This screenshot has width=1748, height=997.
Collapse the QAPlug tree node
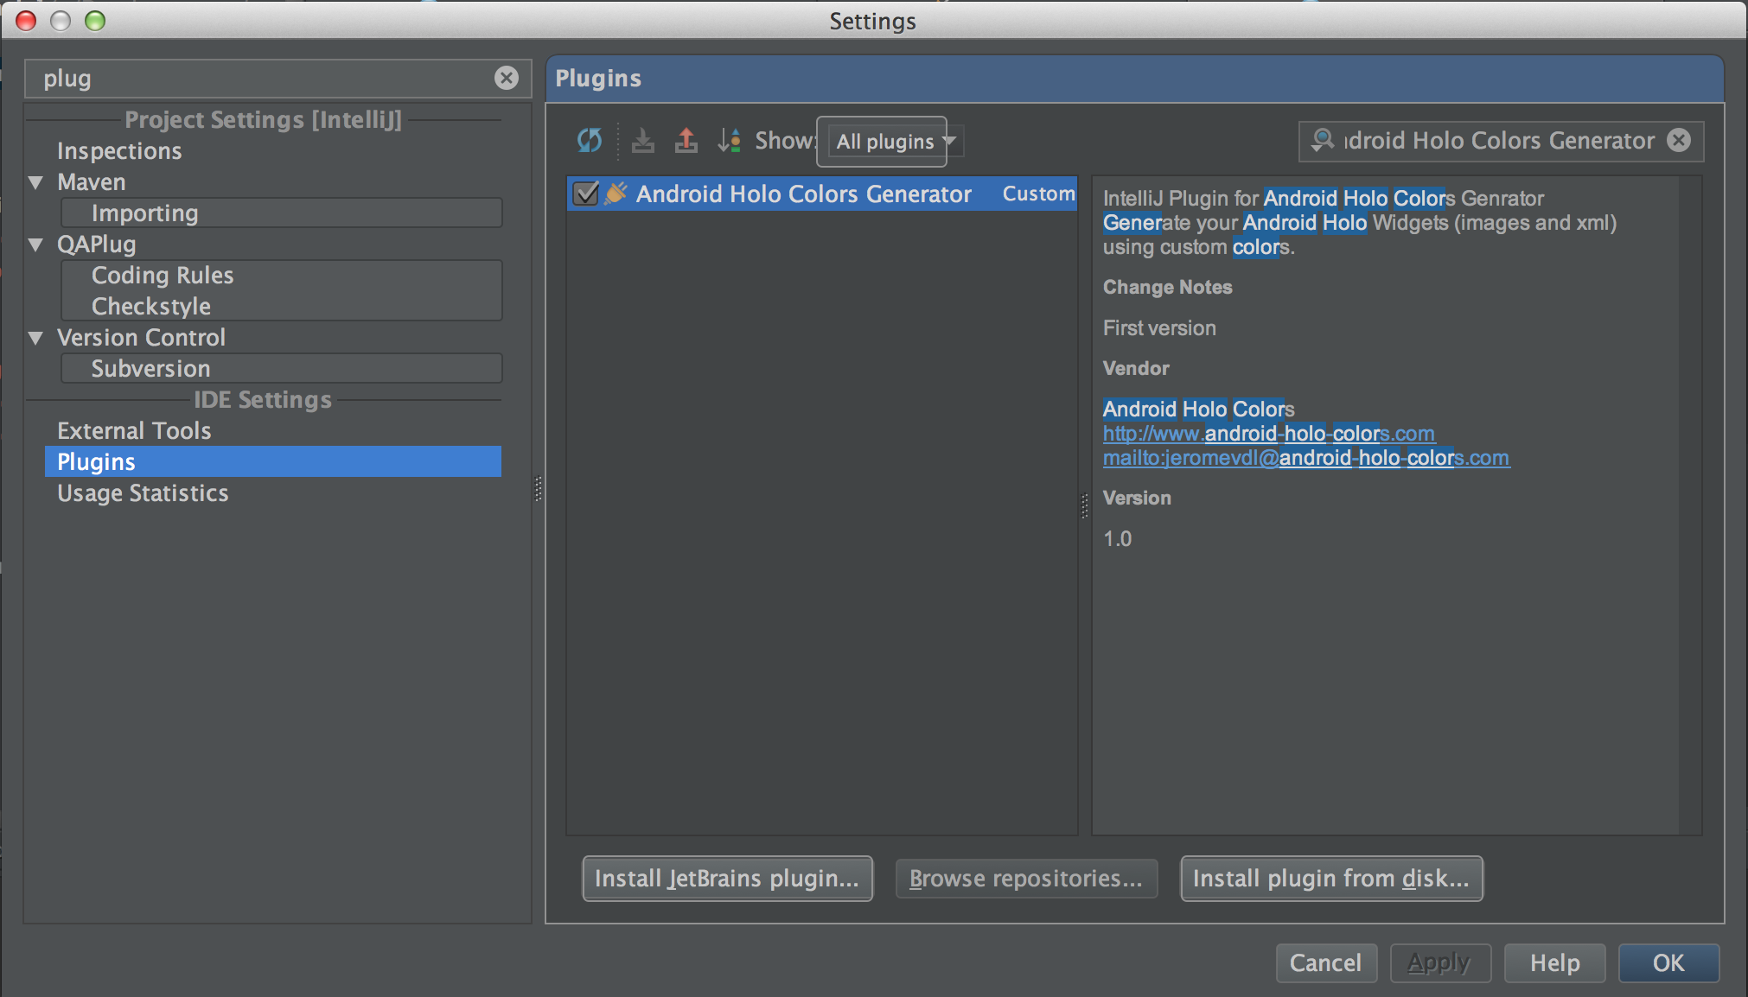(x=36, y=244)
